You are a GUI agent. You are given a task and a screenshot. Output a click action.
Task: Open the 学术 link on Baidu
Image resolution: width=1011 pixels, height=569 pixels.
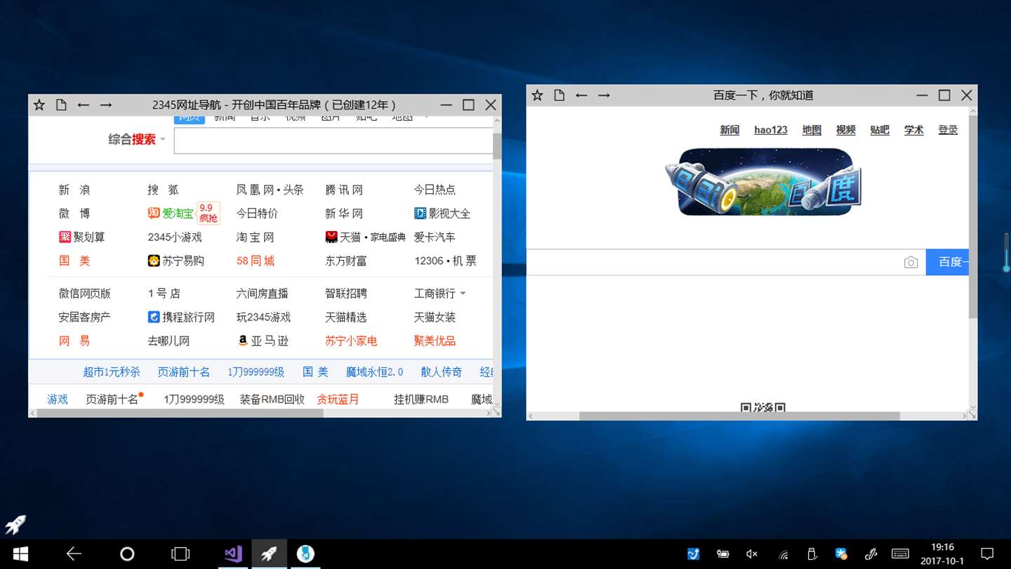[x=913, y=130]
